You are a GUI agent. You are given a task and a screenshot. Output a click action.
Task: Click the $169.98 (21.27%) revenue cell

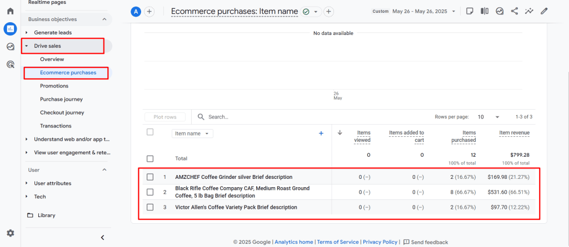click(x=508, y=177)
